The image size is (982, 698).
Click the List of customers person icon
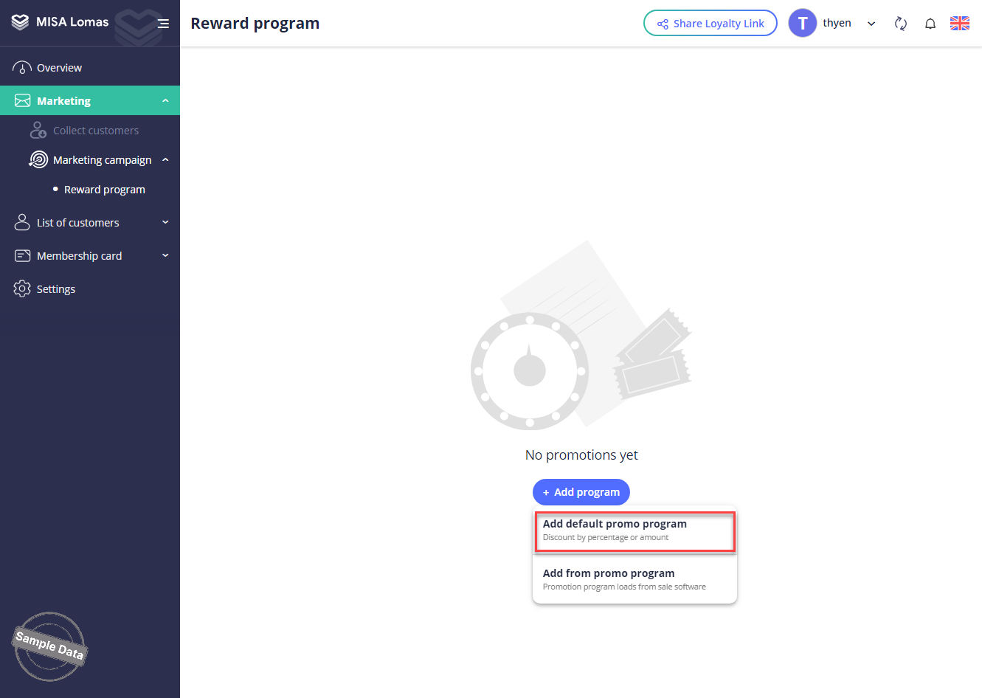click(x=22, y=222)
